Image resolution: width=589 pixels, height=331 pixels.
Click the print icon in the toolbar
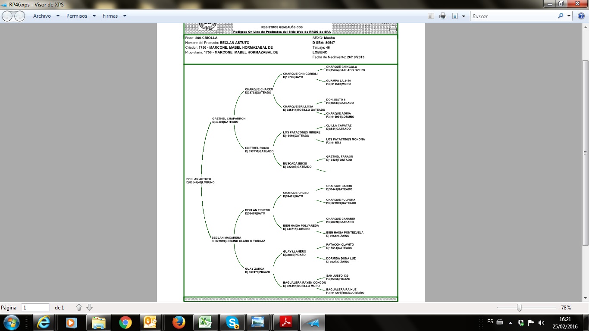442,16
